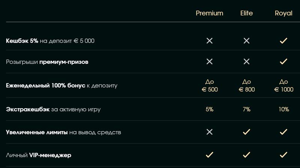Click the Premium До € 500 bonus value
Image resolution: width=300 pixels, height=168 pixels.
pyautogui.click(x=210, y=85)
